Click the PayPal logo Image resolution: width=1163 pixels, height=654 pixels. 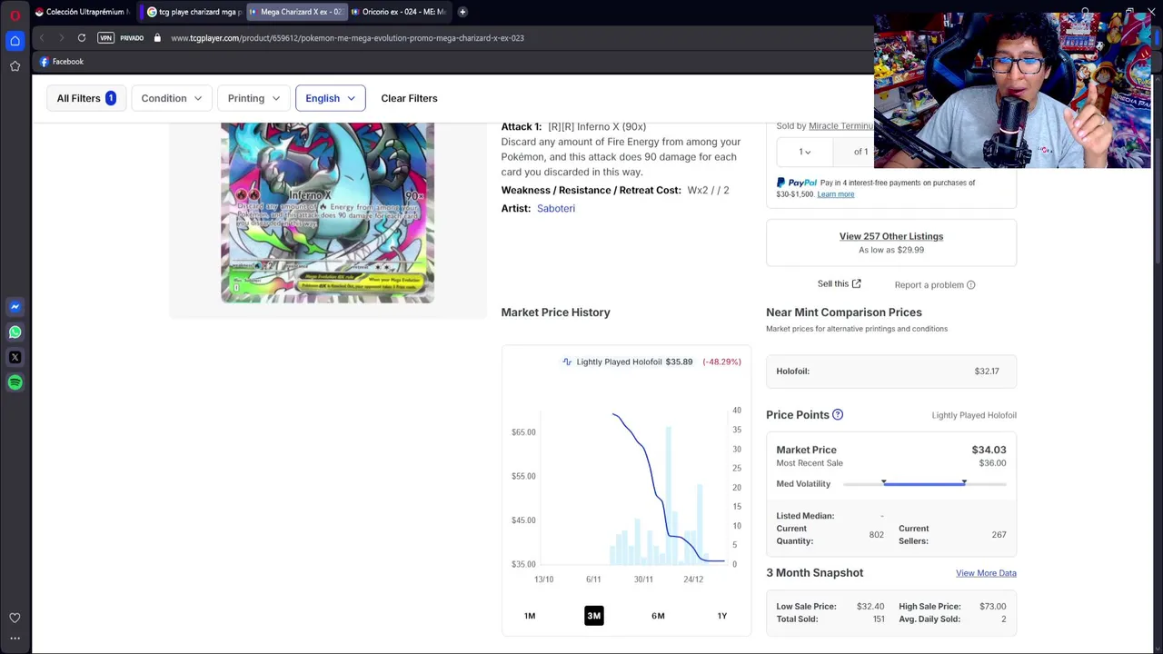point(797,183)
